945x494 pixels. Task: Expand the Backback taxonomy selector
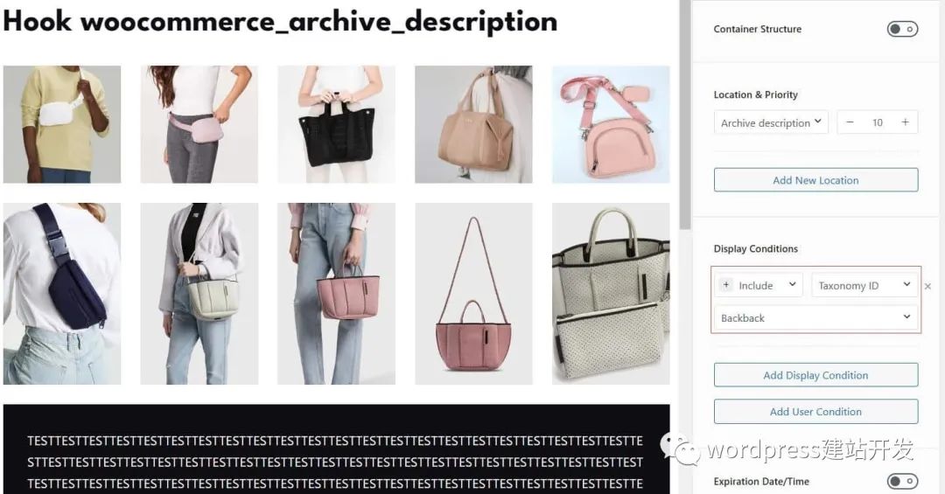coord(815,317)
